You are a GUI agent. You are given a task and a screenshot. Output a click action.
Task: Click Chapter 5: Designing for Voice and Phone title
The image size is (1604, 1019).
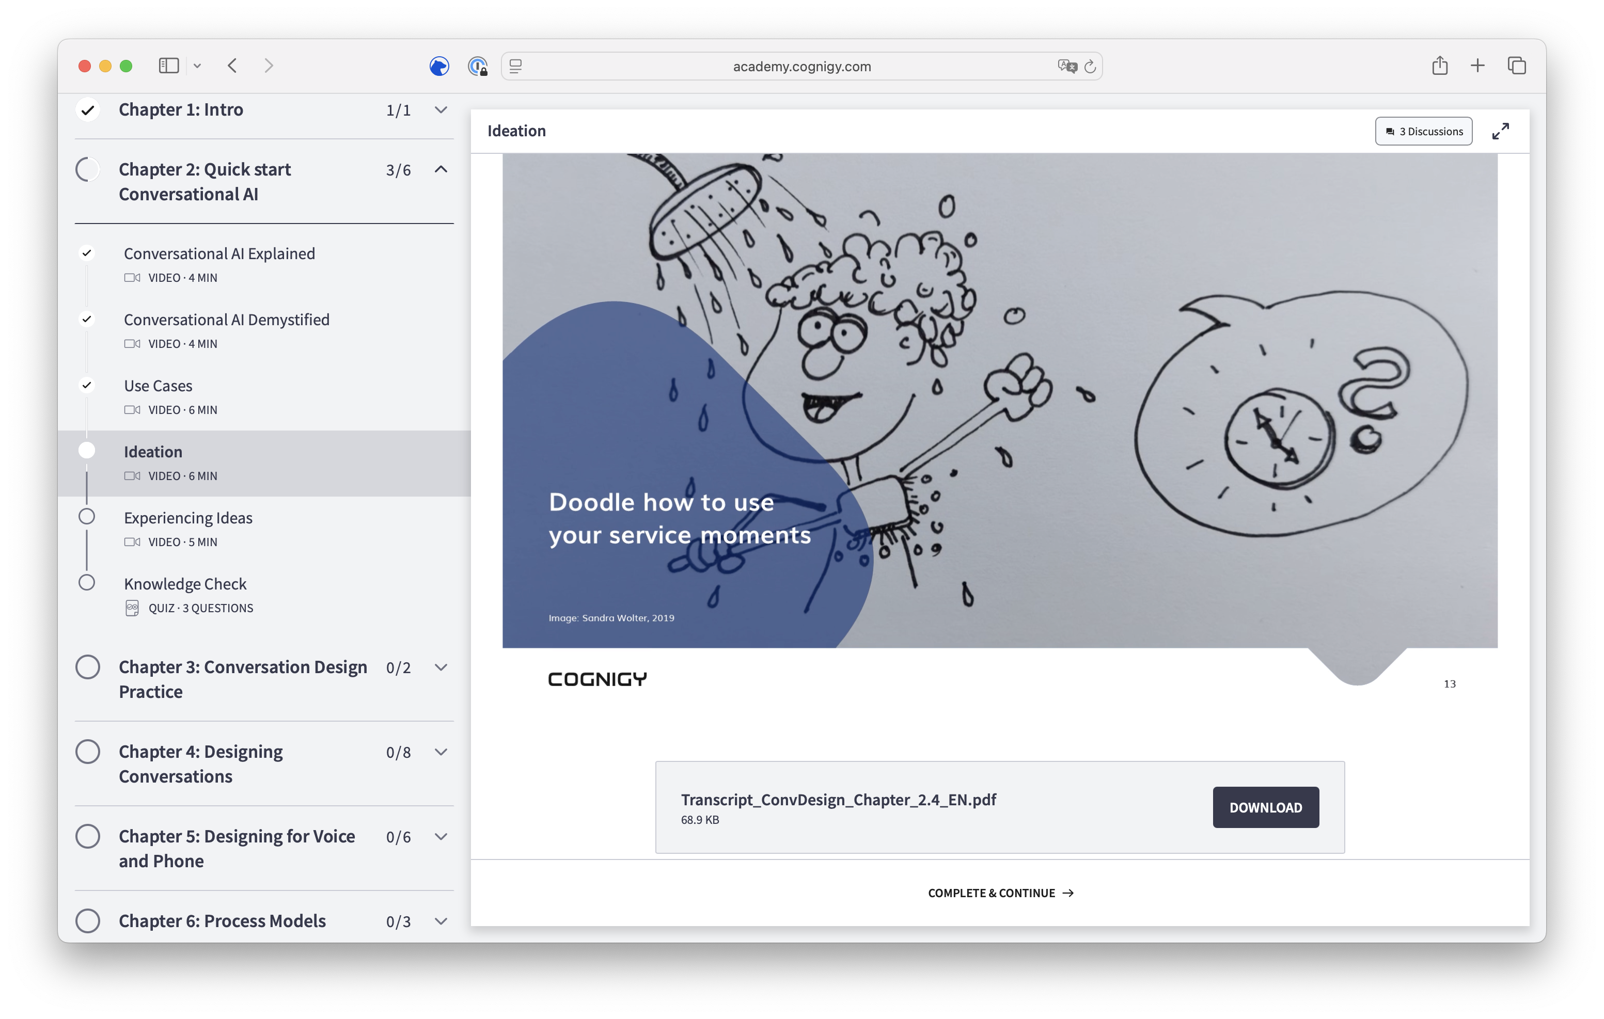pyautogui.click(x=237, y=849)
